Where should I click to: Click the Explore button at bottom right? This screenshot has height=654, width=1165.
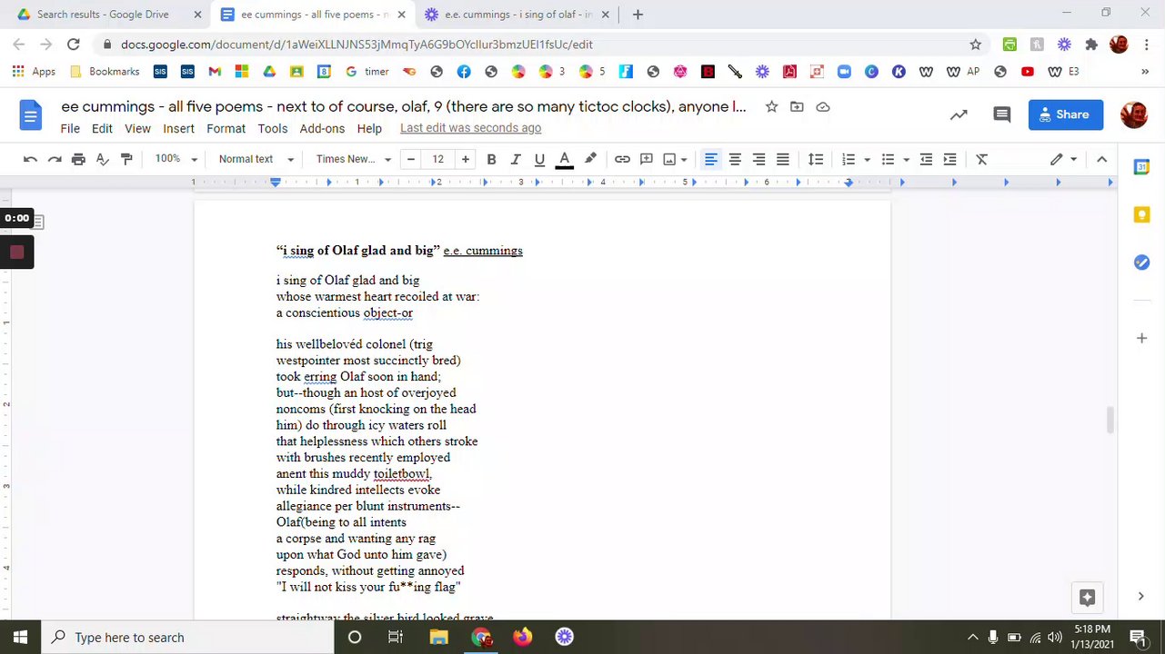click(x=1087, y=597)
